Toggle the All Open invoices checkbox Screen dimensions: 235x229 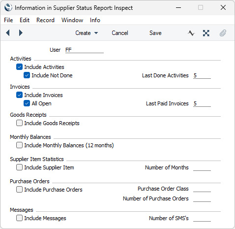click(27, 103)
